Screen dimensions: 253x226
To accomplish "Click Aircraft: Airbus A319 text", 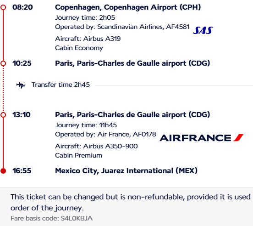I will 88,39.
